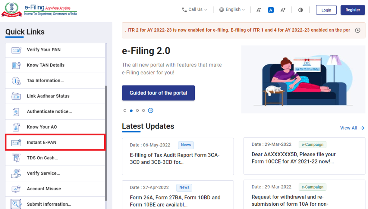
Task: Open the Authenticate notice quick link
Action: (55, 112)
